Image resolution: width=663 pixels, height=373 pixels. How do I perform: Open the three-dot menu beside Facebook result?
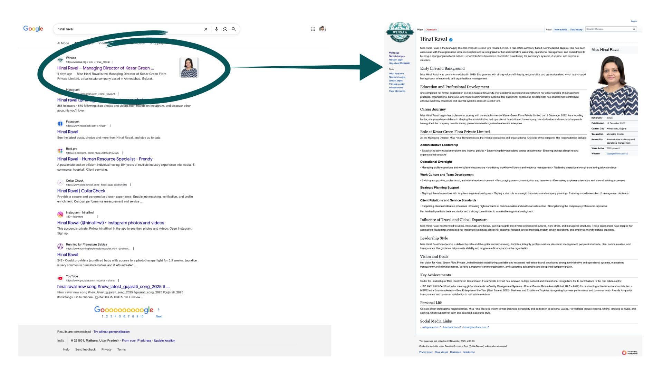[x=110, y=126]
